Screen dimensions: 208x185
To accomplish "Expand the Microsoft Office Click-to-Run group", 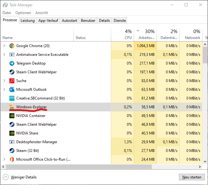I will click(x=4, y=159).
